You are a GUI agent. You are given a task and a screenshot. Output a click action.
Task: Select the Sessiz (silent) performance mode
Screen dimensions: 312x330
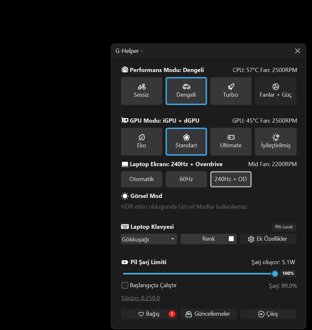(141, 91)
